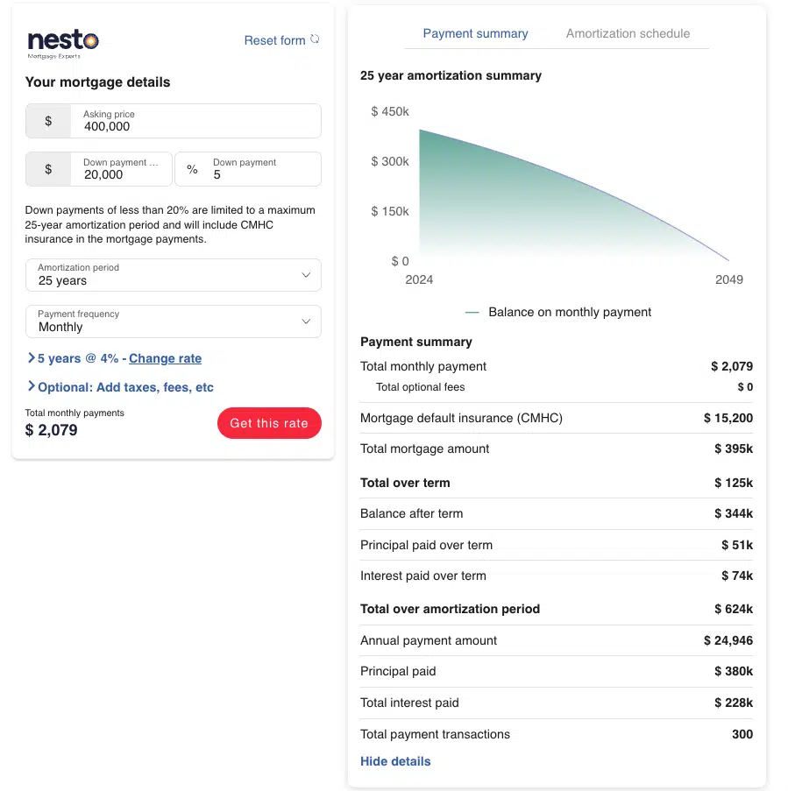Click the '$ 395k' mortgage amount value
788x791 pixels.
click(x=734, y=448)
